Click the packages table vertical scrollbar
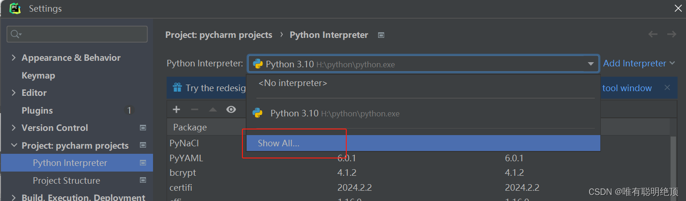The height and width of the screenshot is (201, 686). 673,168
